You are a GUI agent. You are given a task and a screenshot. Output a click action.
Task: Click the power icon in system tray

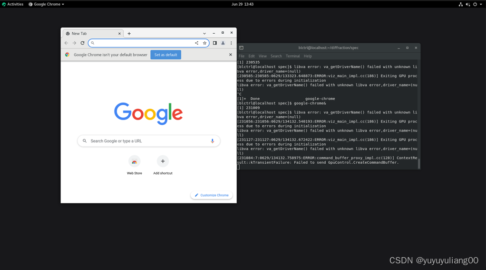(x=475, y=4)
